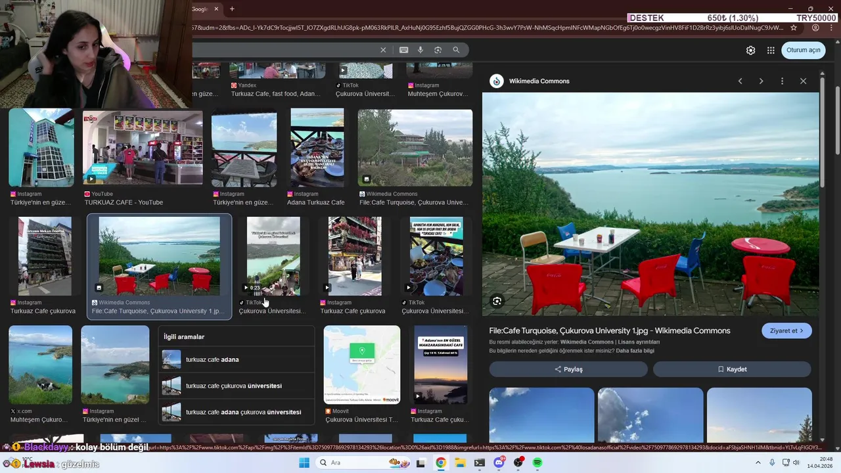The image size is (841, 473).
Task: Open OBS Studio from the taskbar
Action: (x=518, y=462)
